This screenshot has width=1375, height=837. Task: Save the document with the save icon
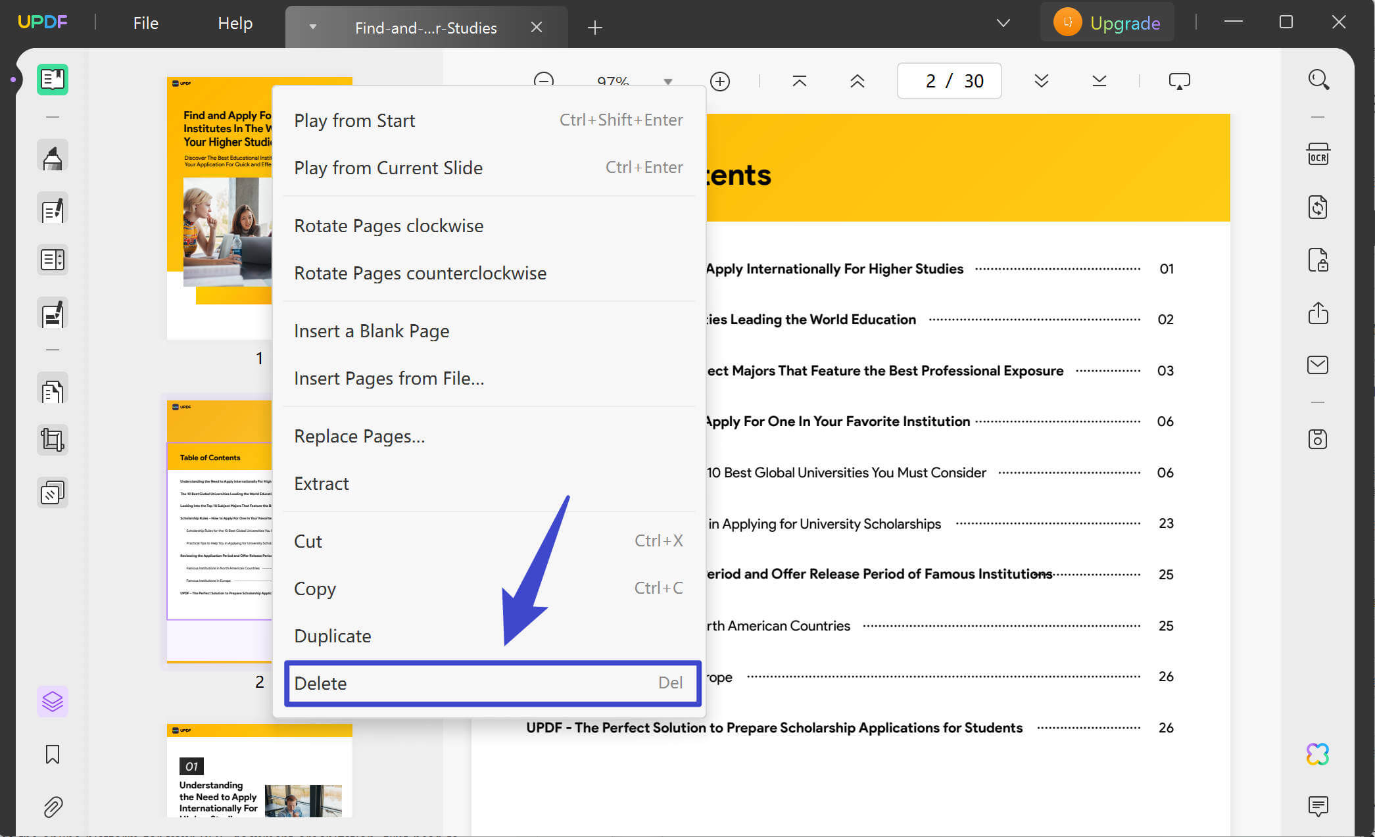click(x=1318, y=439)
